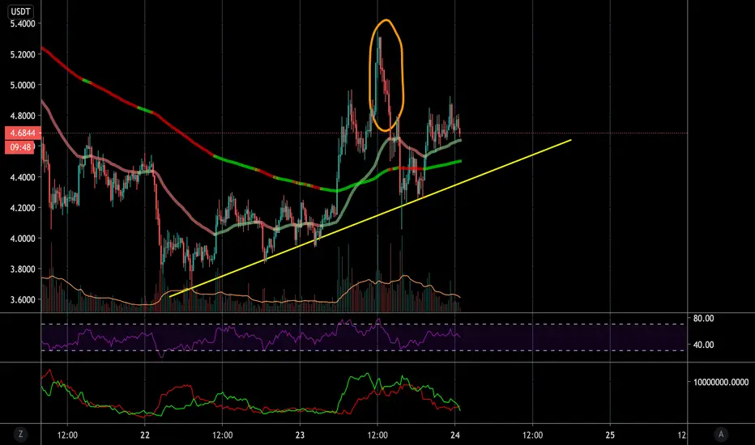The image size is (755, 445).
Task: Click the 10000000.0000 indicator scale label
Action: pyautogui.click(x=721, y=382)
